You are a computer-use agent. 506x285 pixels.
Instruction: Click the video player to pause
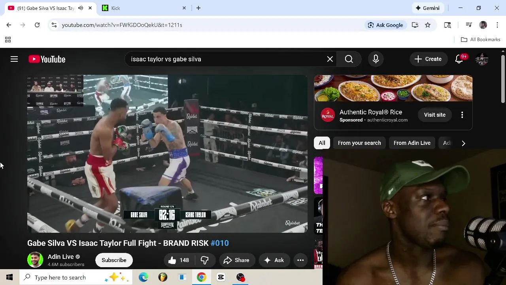pos(167,154)
